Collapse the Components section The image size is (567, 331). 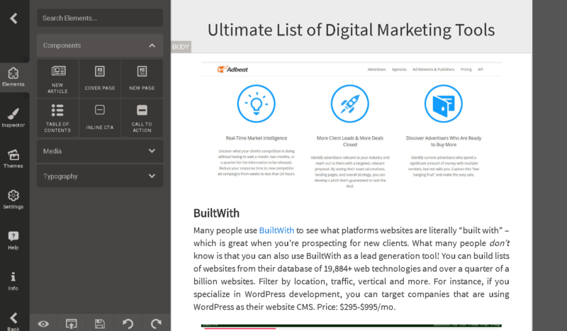point(100,45)
